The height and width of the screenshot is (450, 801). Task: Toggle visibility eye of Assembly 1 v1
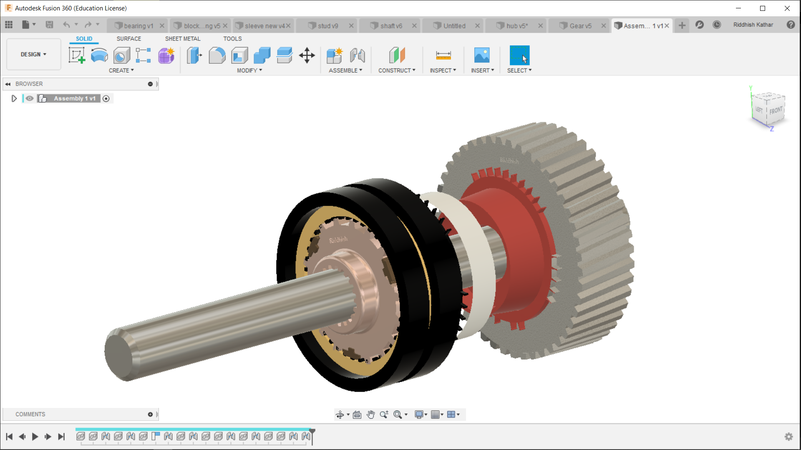coord(30,98)
